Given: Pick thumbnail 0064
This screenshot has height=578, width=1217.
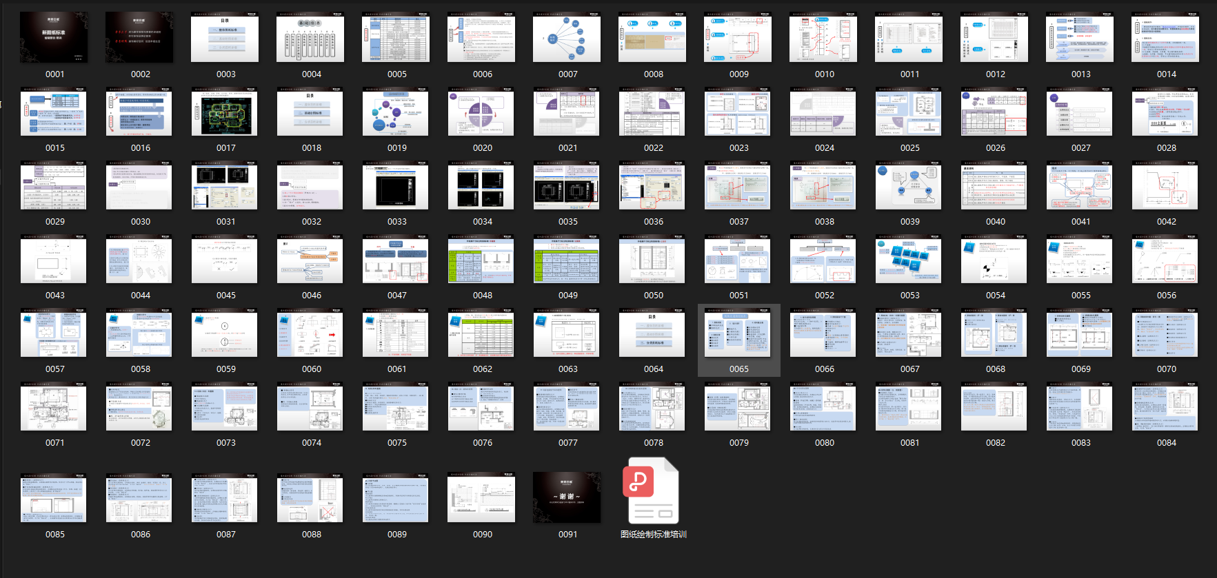Looking at the screenshot, I should coord(652,333).
